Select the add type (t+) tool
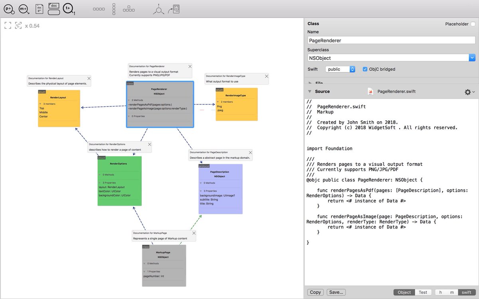 click(x=69, y=8)
